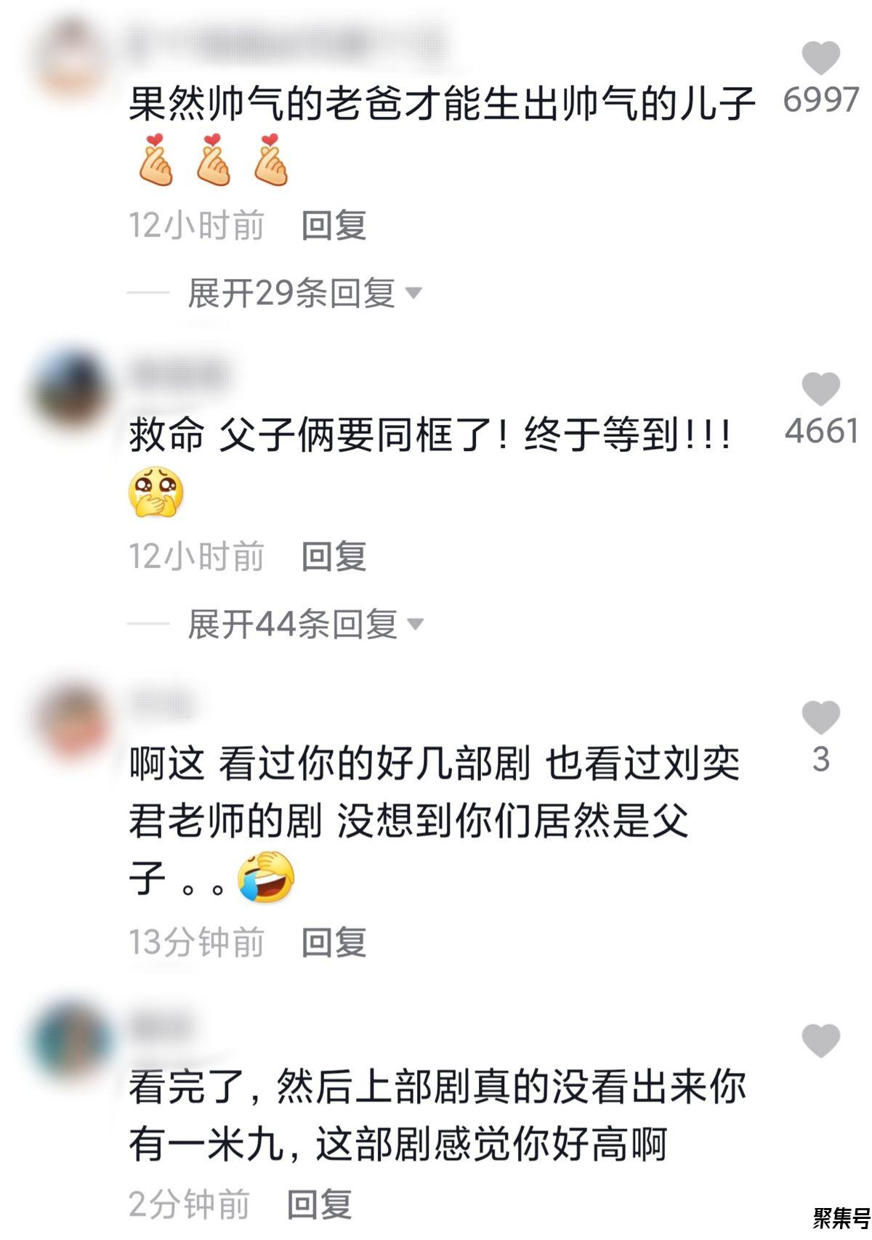Open avatar of 看完了 commenter
The height and width of the screenshot is (1240, 872).
point(73,1040)
